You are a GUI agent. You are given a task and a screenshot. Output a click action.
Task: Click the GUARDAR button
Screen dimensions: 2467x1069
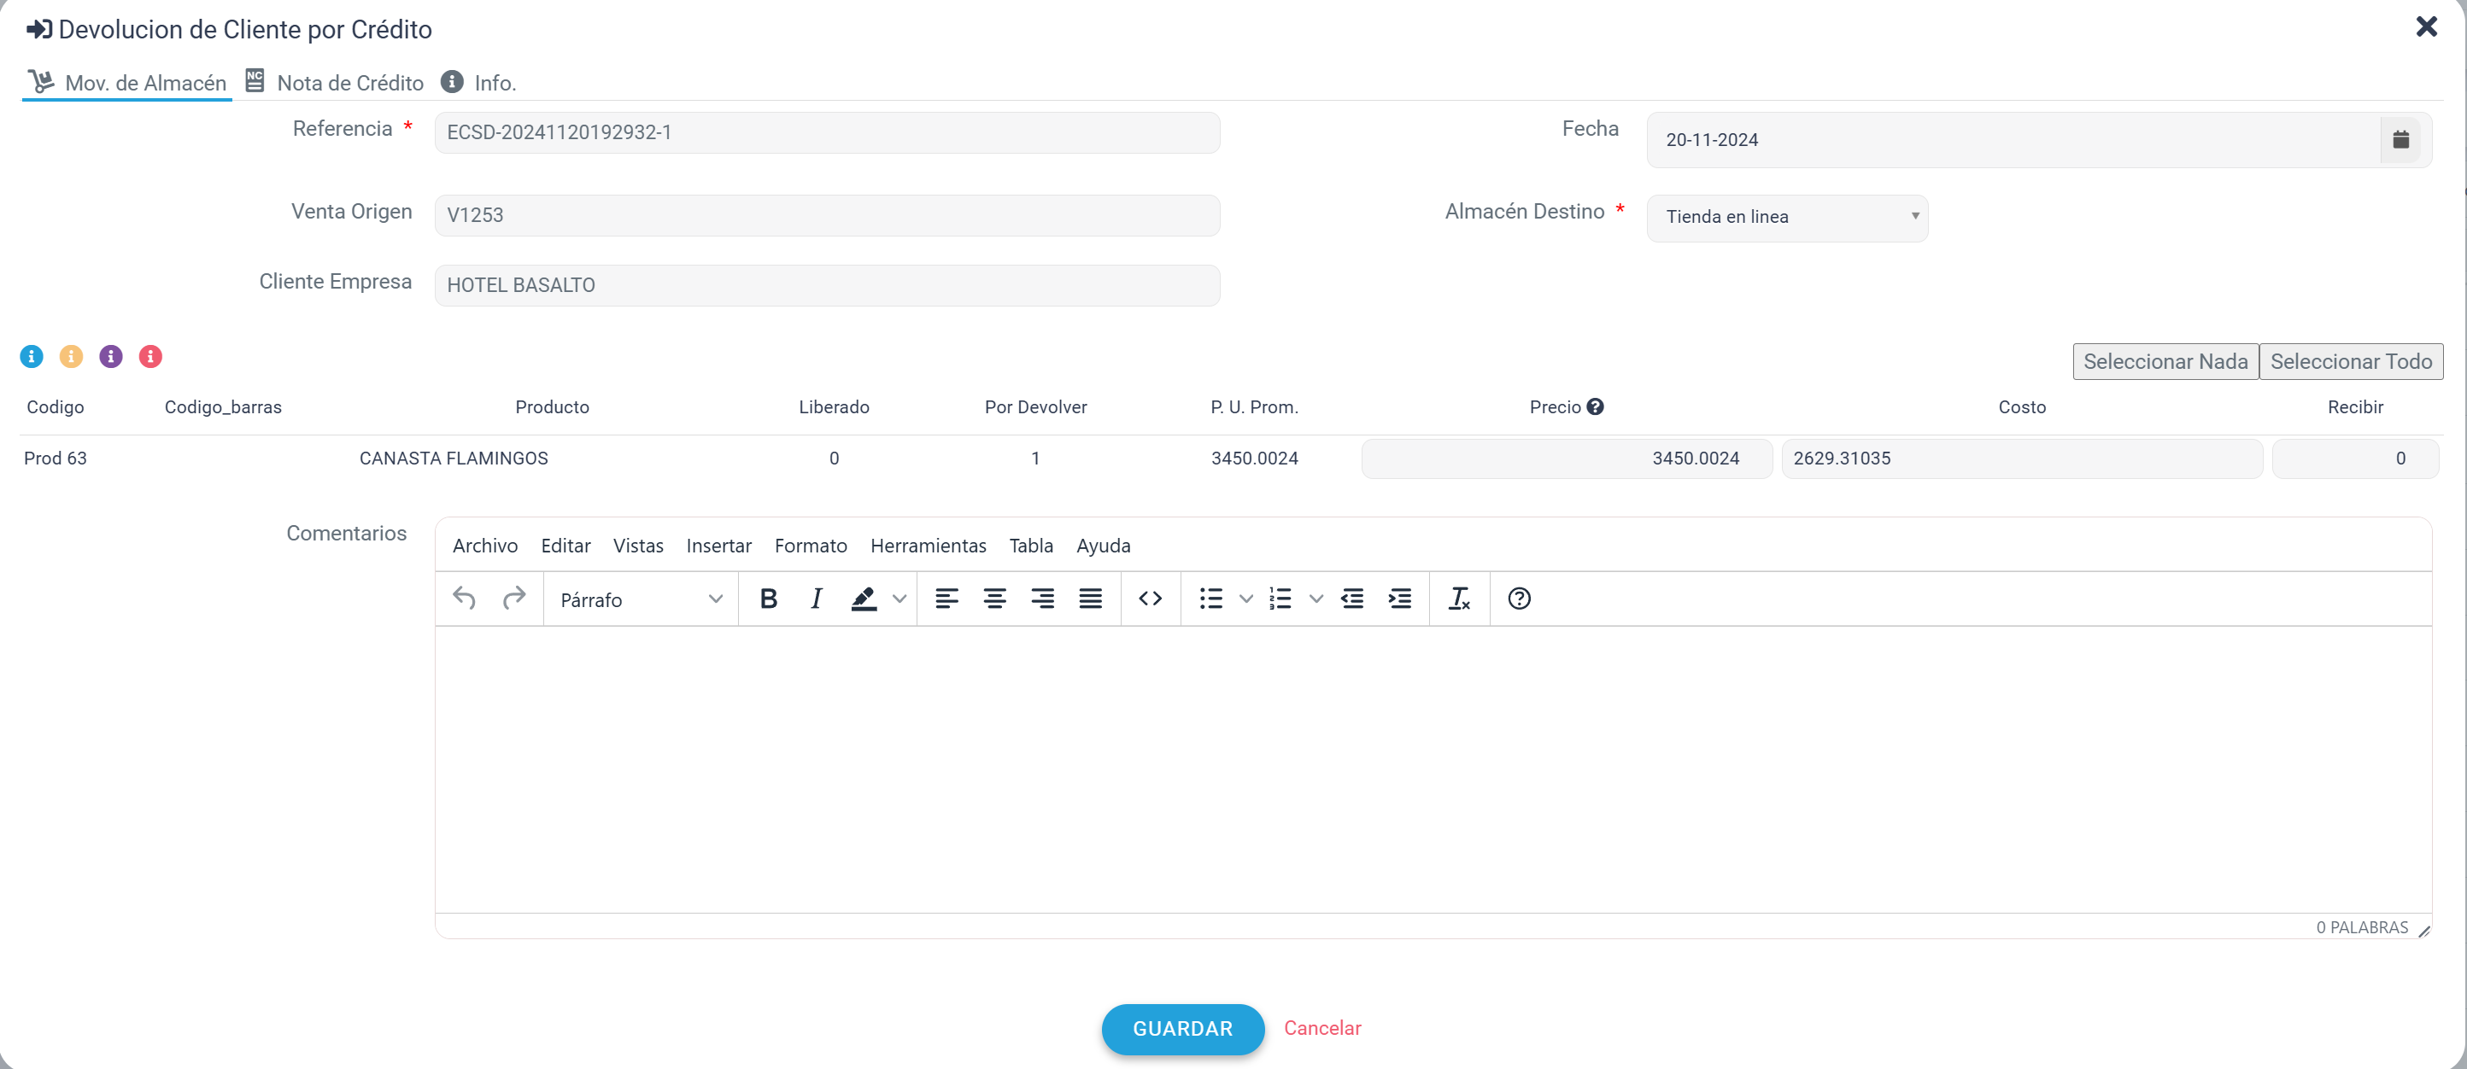(1181, 1029)
